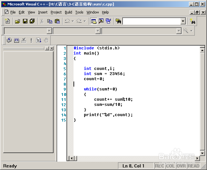Click the WizardBar wand action icon
This screenshot has height=170, width=207.
(186, 31)
